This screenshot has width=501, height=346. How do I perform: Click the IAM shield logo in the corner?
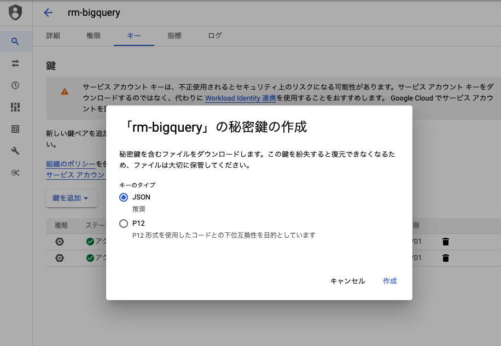(15, 12)
